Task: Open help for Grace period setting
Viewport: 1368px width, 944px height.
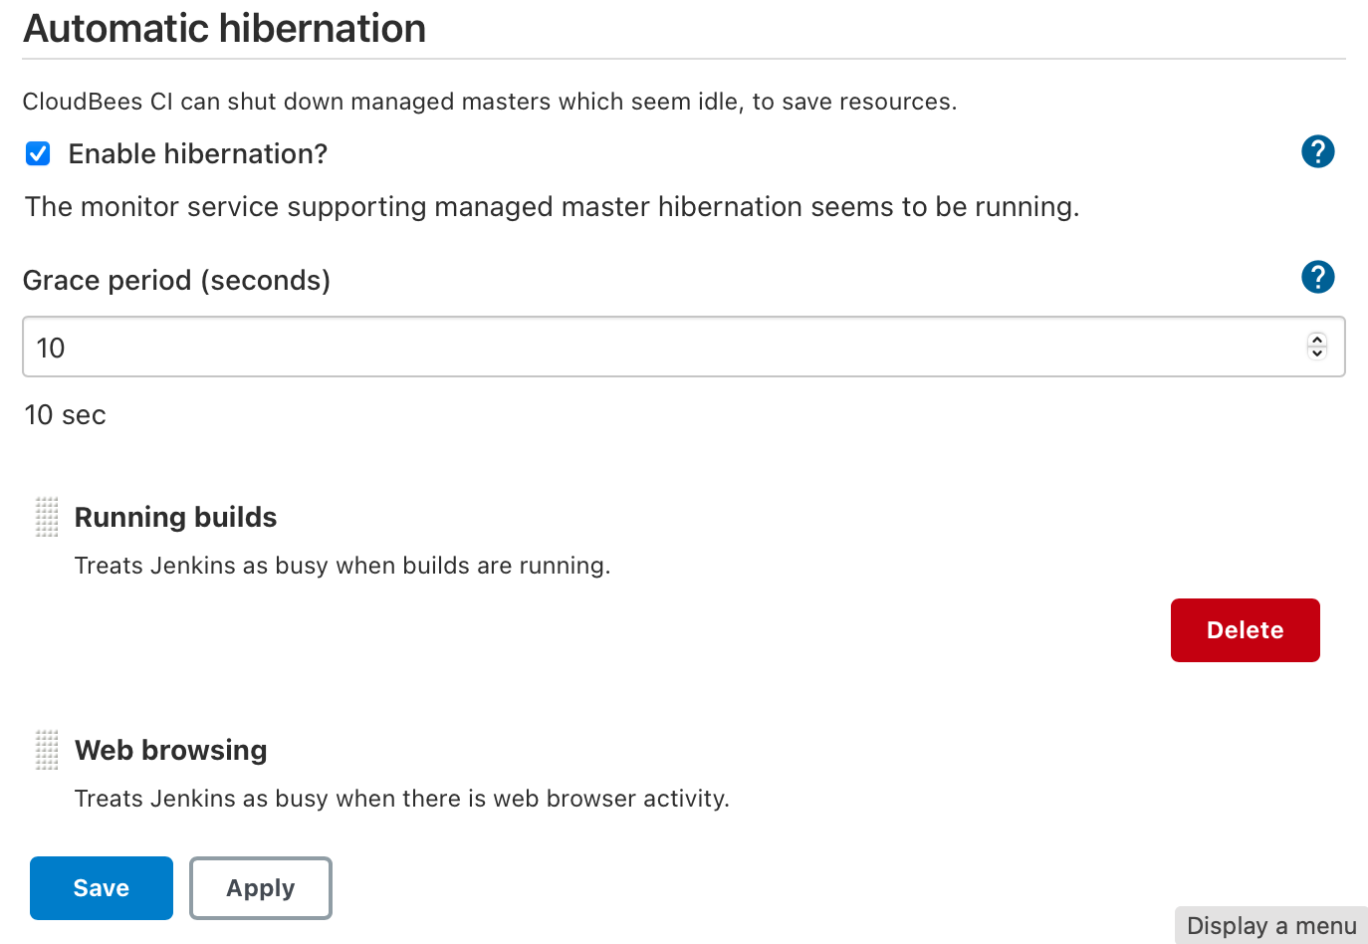Action: (x=1317, y=278)
